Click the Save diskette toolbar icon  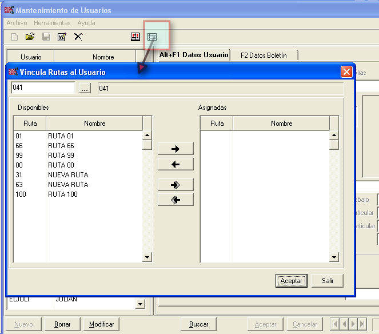[x=46, y=37]
